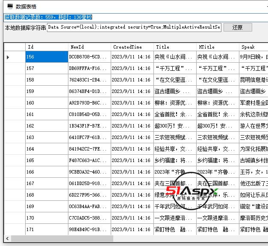Click the horizontal scrollbar thumb
The height and width of the screenshot is (246, 268).
click(62, 238)
